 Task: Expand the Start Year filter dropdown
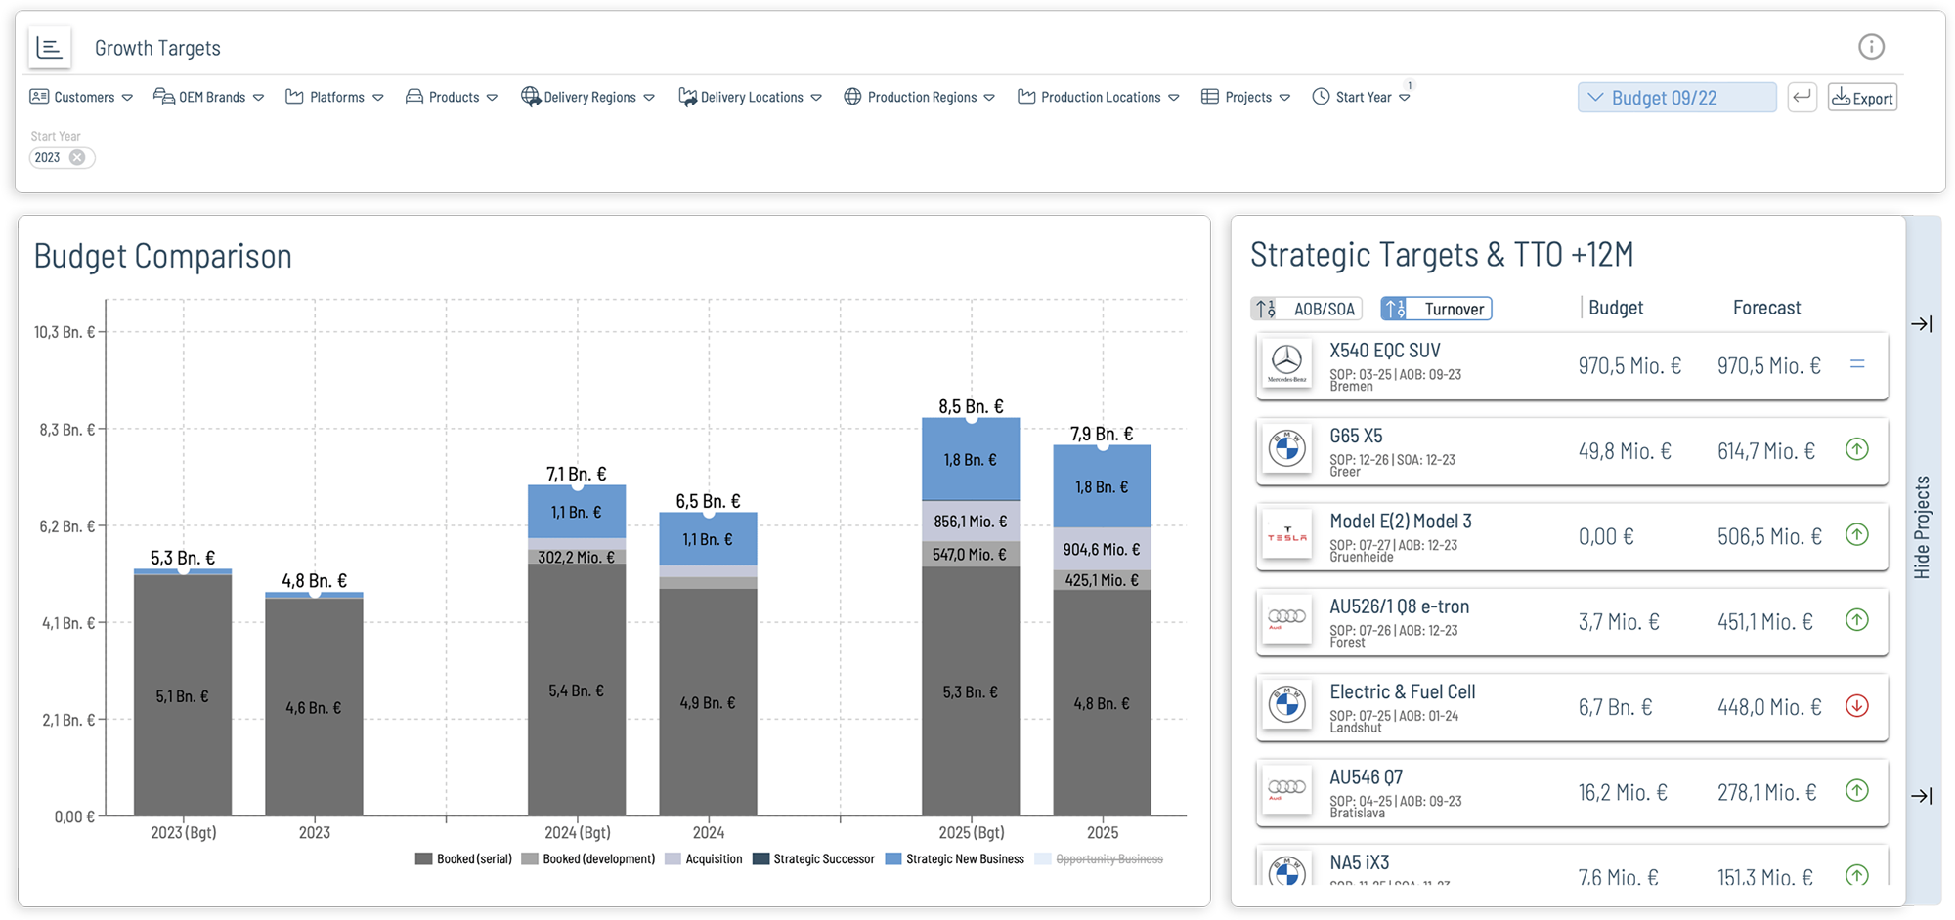click(x=1405, y=98)
